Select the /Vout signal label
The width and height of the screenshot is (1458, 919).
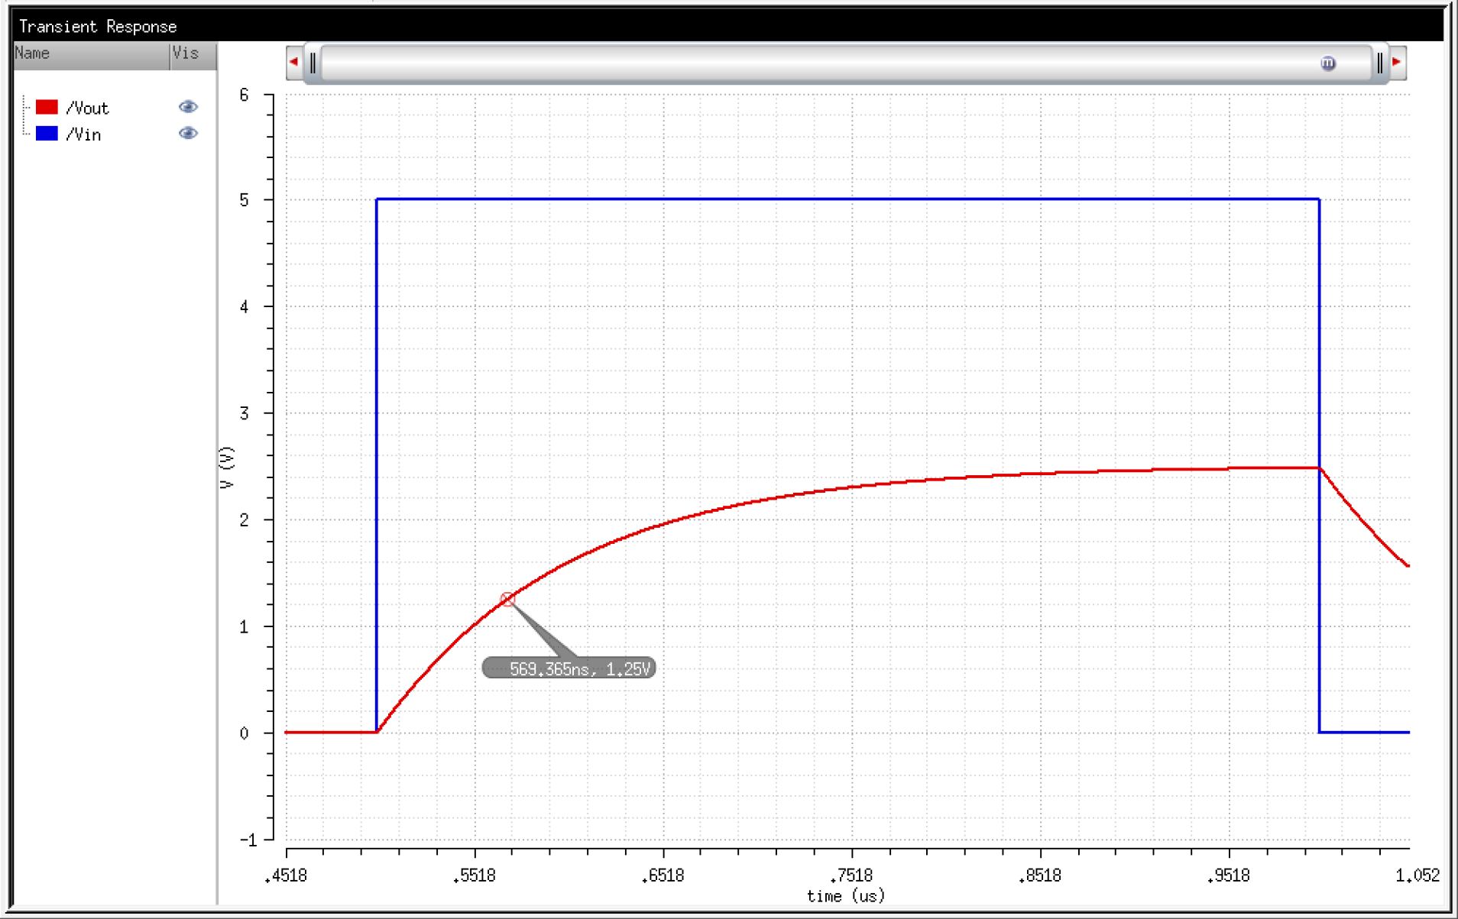(89, 107)
